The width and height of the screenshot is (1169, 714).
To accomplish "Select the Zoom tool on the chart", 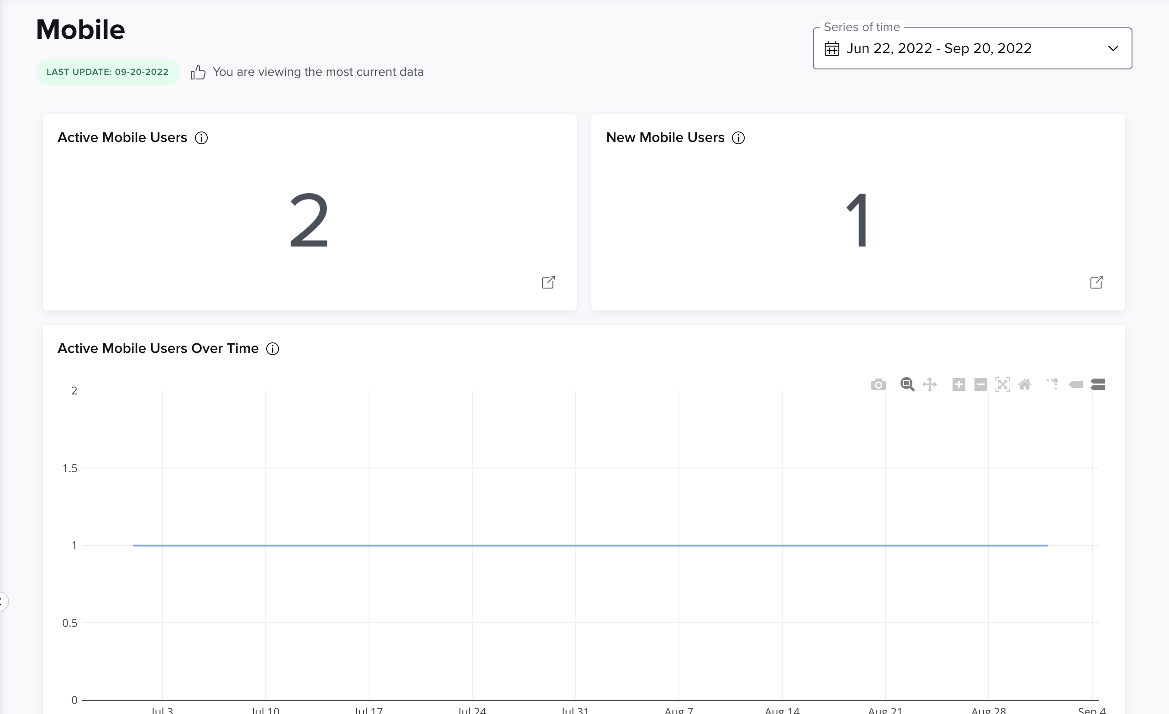I will coord(907,384).
